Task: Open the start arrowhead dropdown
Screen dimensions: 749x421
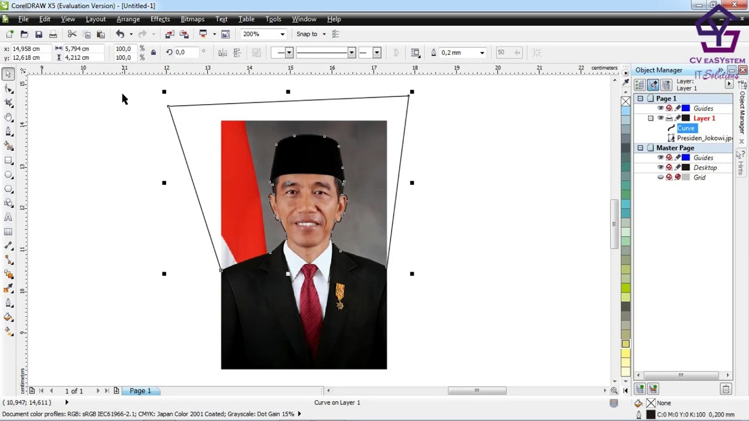Action: tap(288, 53)
